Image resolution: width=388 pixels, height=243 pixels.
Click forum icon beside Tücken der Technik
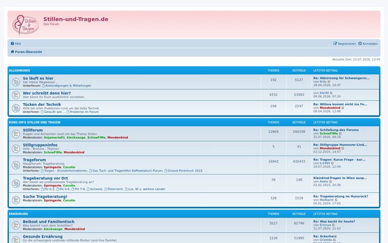pos(16,109)
